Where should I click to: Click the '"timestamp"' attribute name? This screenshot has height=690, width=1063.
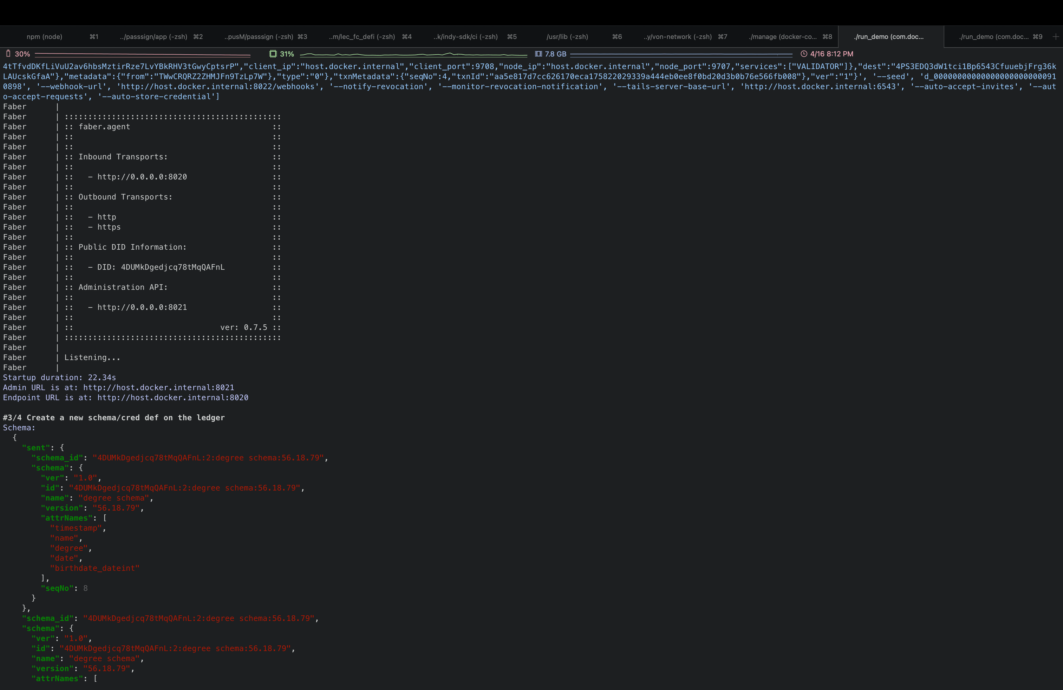tap(76, 528)
